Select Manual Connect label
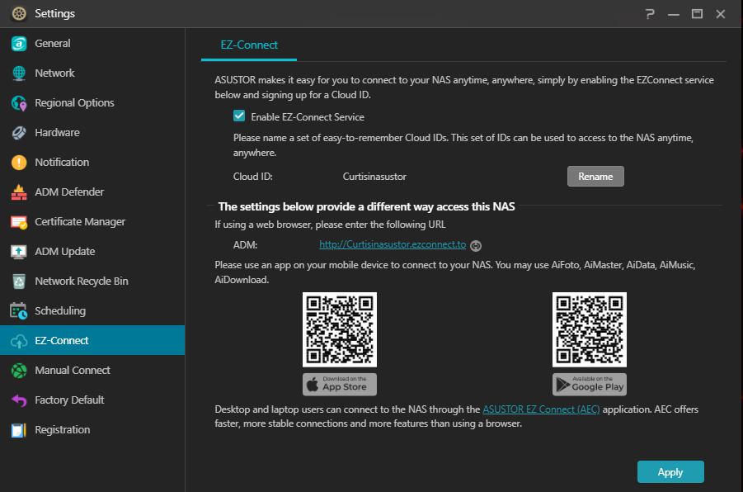This screenshot has height=492, width=743. tap(73, 371)
